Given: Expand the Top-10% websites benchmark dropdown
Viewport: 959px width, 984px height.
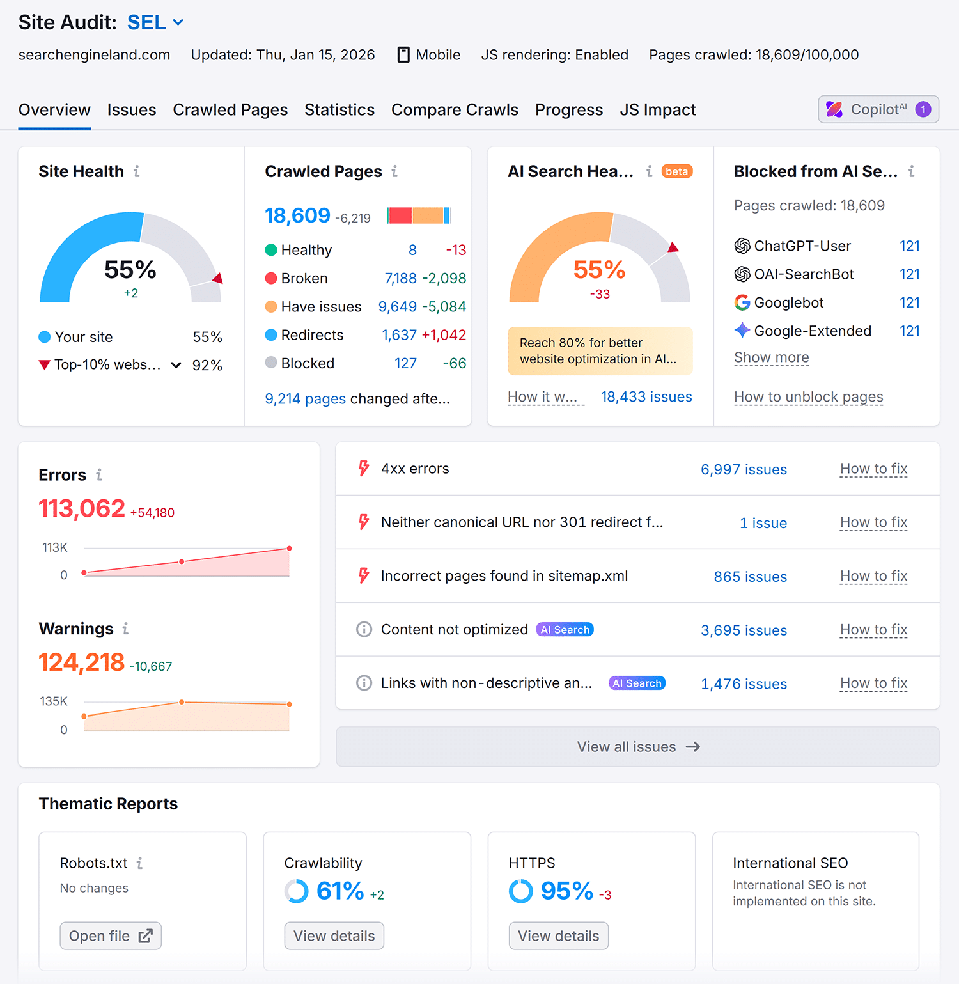Looking at the screenshot, I should tap(176, 365).
